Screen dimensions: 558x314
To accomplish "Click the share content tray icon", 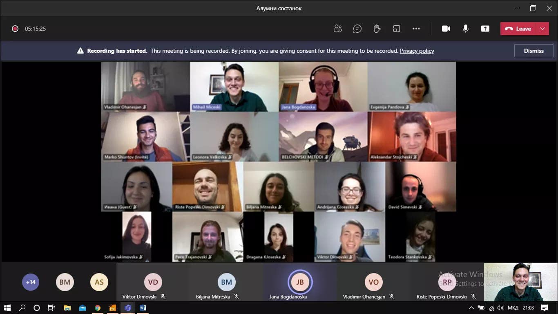I will click(x=485, y=29).
